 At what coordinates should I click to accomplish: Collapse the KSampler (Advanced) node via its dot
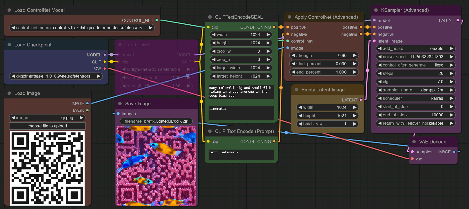[x=376, y=10]
